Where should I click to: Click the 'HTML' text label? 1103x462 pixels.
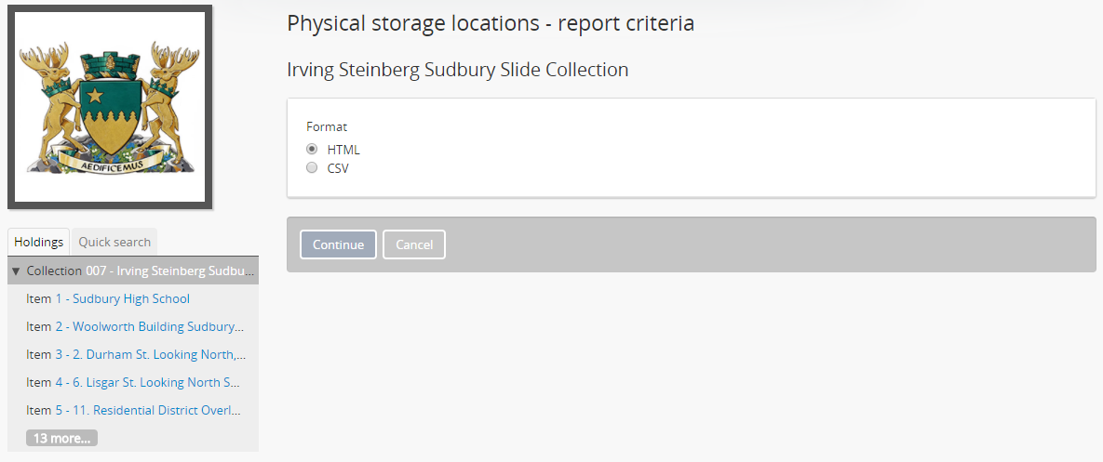coord(343,150)
